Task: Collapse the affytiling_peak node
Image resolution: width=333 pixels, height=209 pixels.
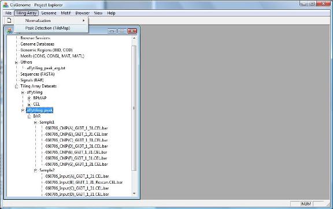Action: pyautogui.click(x=23, y=110)
